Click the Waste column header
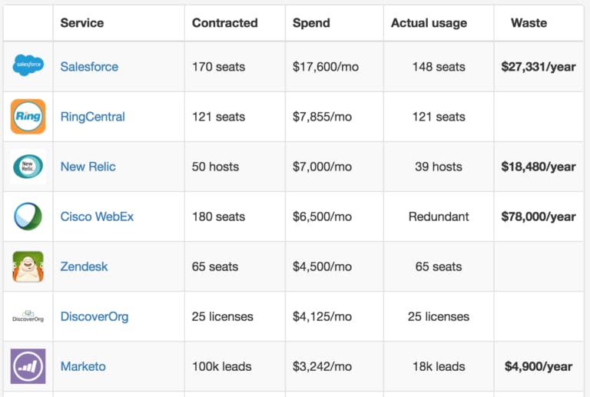Screen dimensions: 590x397 click(x=529, y=23)
